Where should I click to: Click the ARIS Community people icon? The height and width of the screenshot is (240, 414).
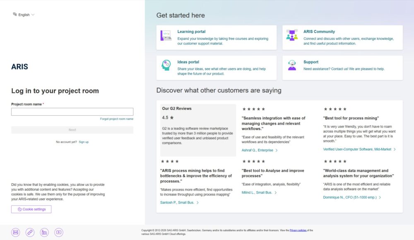[x=292, y=36]
